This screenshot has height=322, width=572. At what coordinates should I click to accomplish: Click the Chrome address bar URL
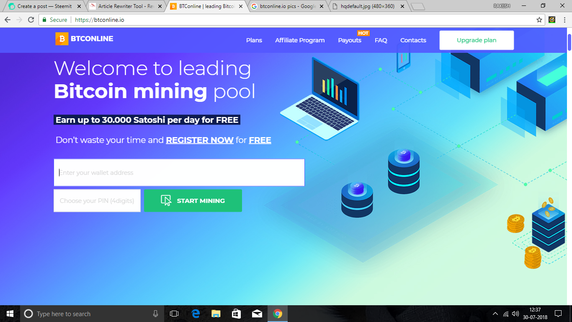coord(100,20)
